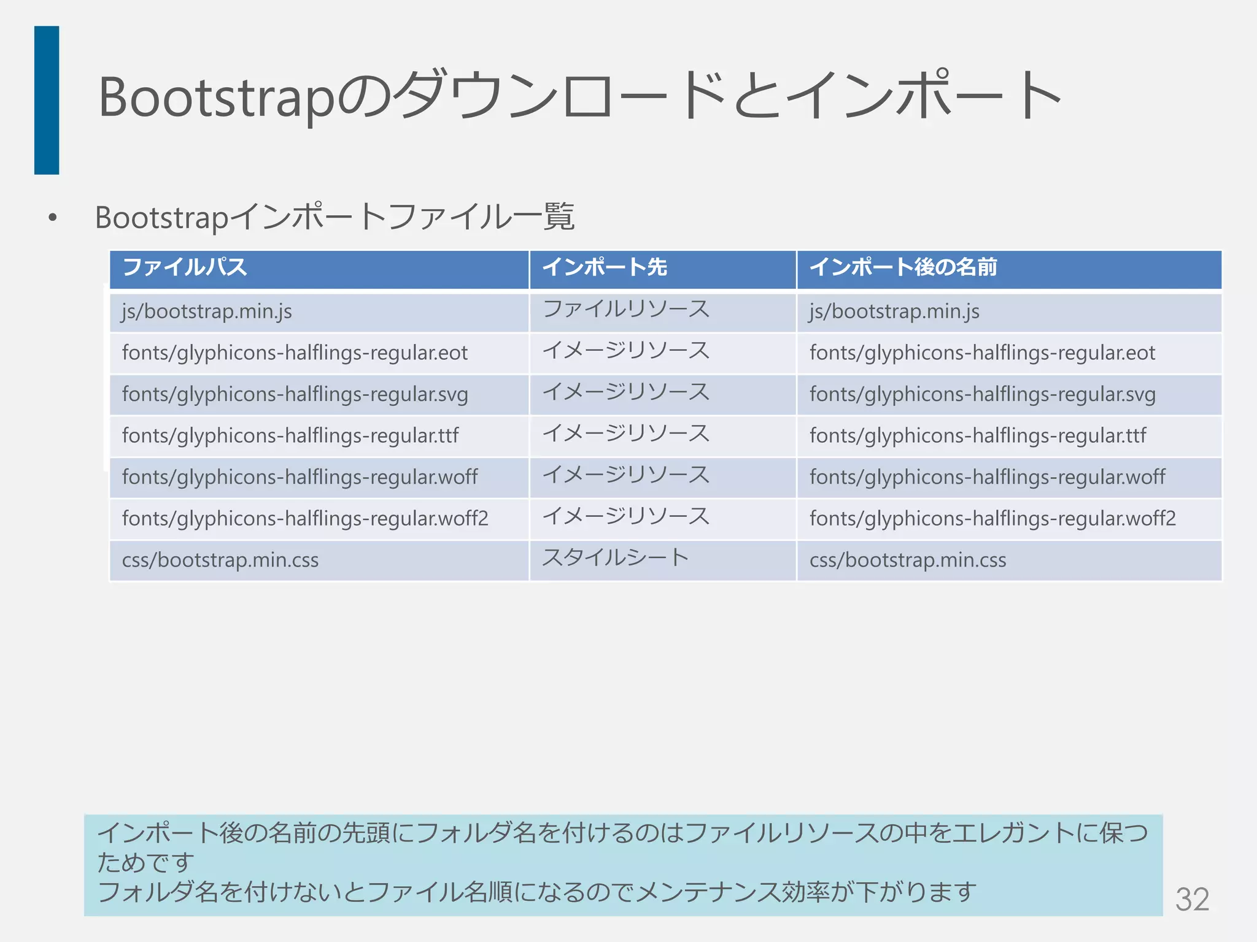The height and width of the screenshot is (942, 1257).
Task: Click the note line starting 'インポート後の名前の先頭に'
Action: tap(622, 833)
